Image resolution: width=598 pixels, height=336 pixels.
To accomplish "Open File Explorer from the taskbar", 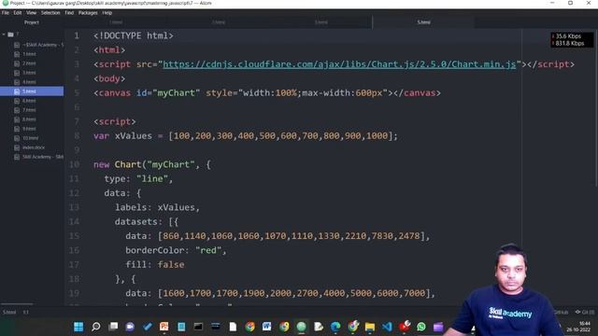I will pos(370,327).
